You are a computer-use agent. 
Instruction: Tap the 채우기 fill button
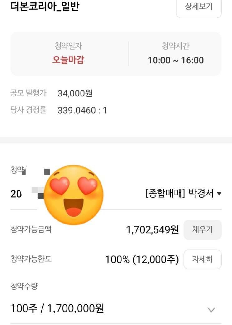[203, 230]
